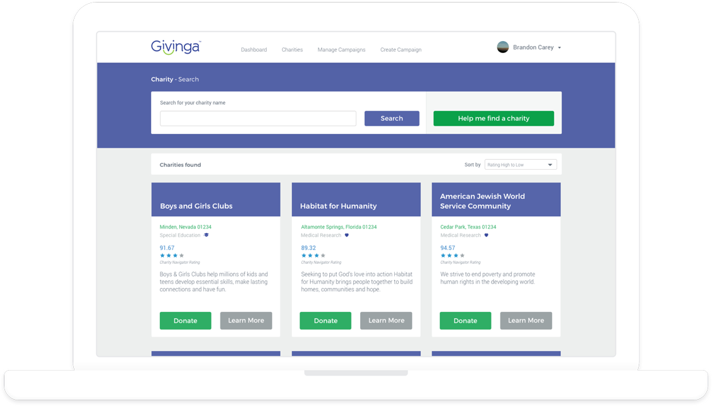Click the Boys and Girls Clubs card title

click(196, 206)
